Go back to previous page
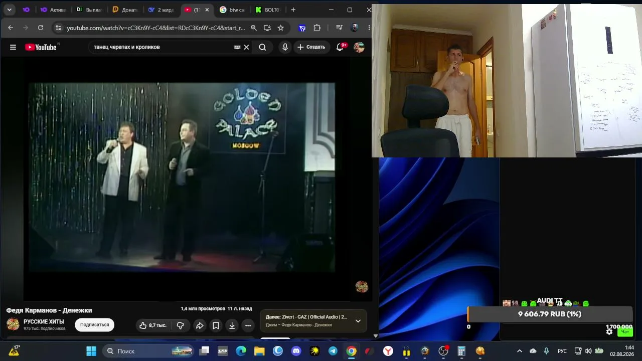The image size is (642, 361). coord(11,28)
